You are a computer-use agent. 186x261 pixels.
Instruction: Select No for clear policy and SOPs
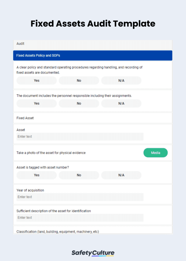(x=79, y=81)
